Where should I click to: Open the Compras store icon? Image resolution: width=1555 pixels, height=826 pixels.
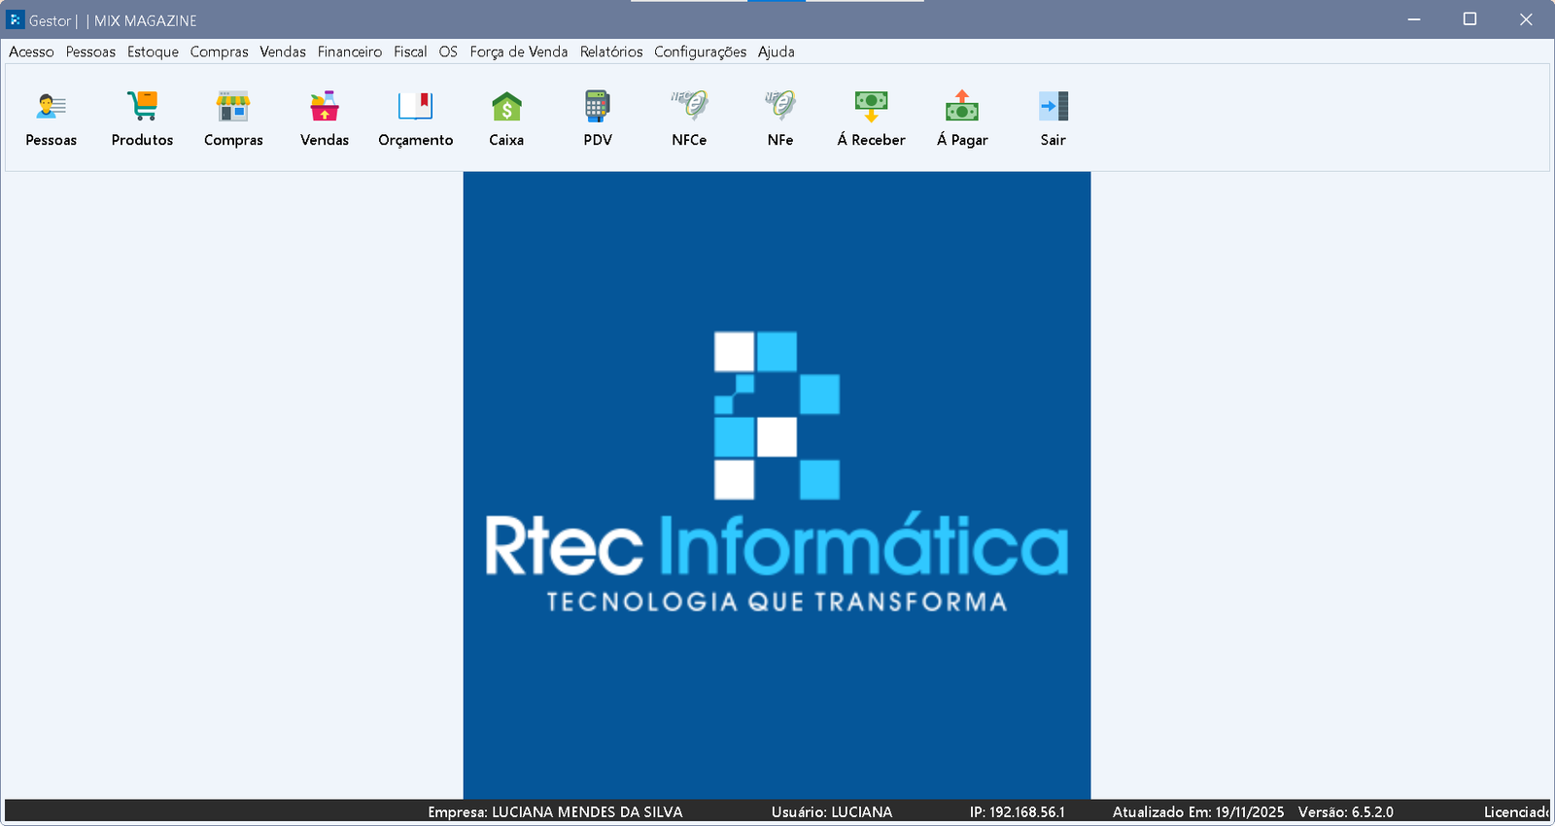(233, 106)
